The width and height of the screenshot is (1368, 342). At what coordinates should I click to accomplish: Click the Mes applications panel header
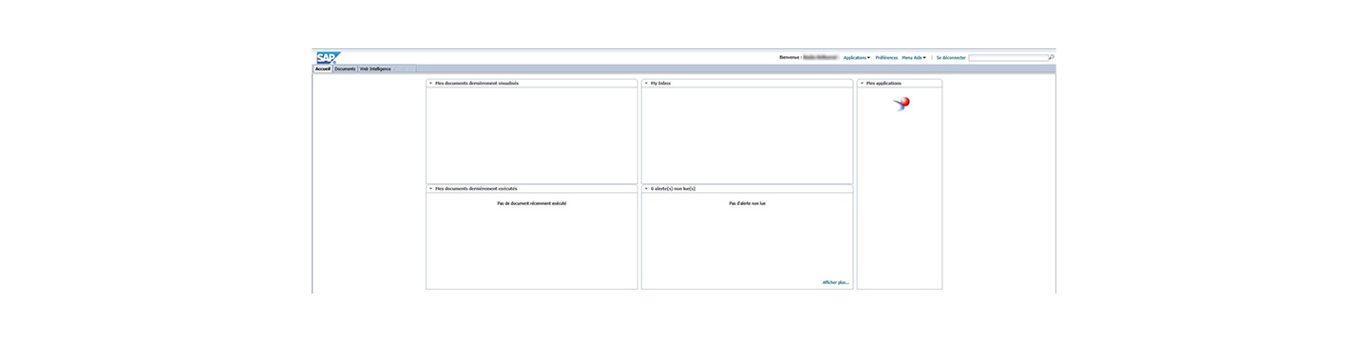point(899,84)
